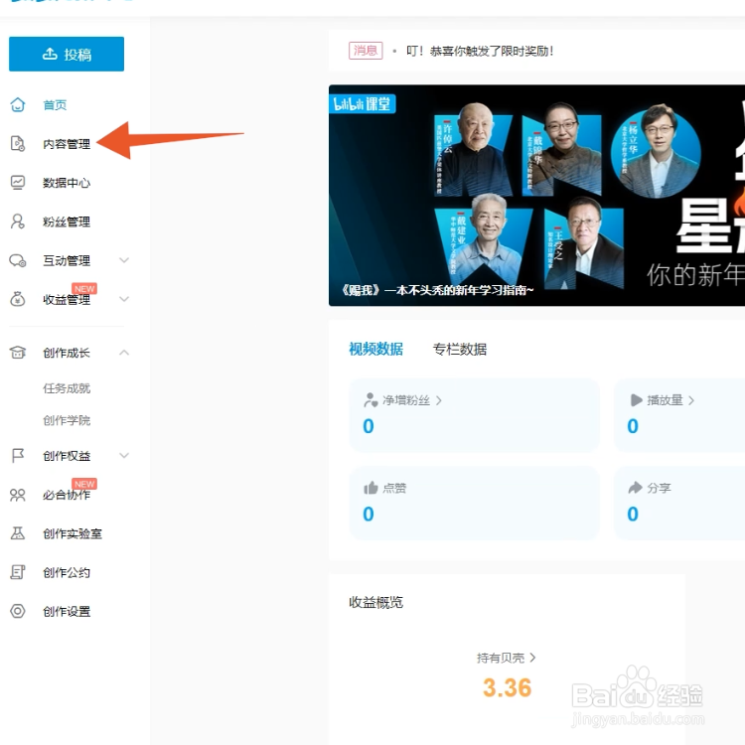The width and height of the screenshot is (745, 745).
Task: Expand the 收益管理 chevron
Action: click(x=124, y=299)
